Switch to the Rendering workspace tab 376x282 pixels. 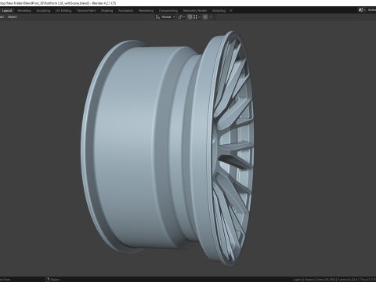[146, 11]
